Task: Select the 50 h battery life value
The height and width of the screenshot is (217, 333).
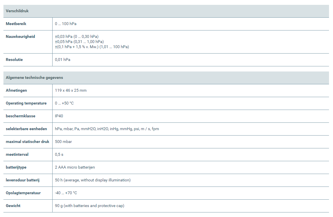Action: coord(93,180)
